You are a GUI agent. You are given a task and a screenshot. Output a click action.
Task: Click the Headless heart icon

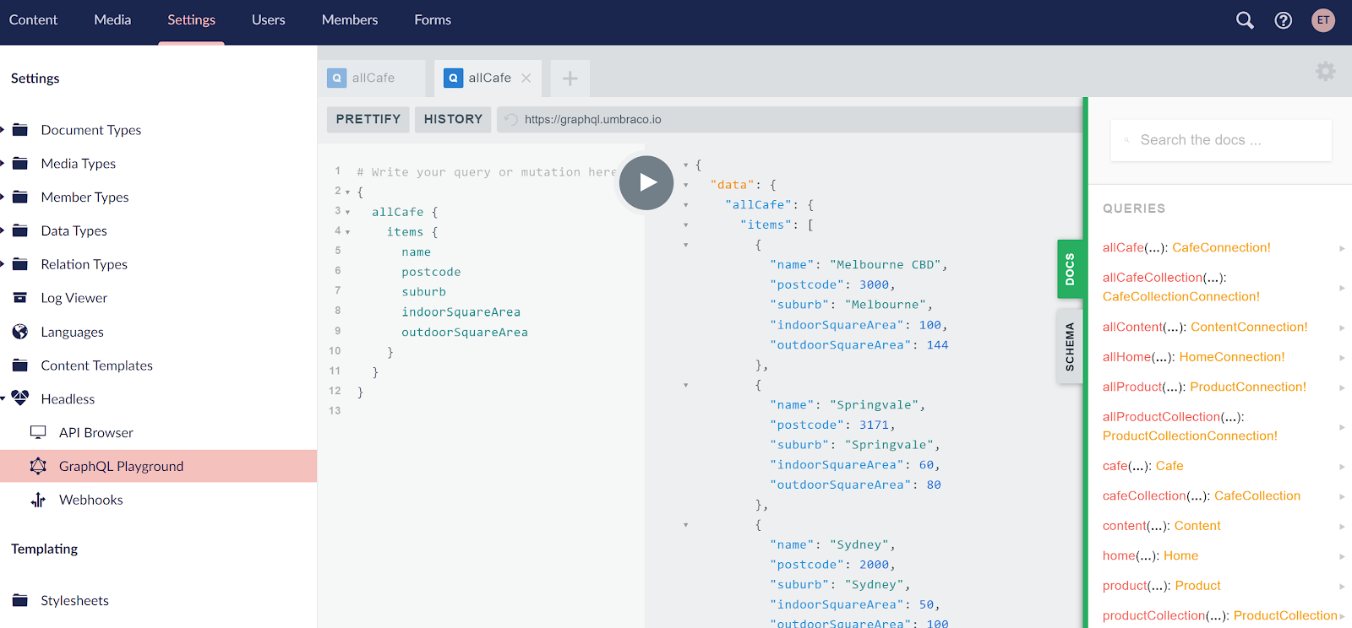click(x=20, y=398)
